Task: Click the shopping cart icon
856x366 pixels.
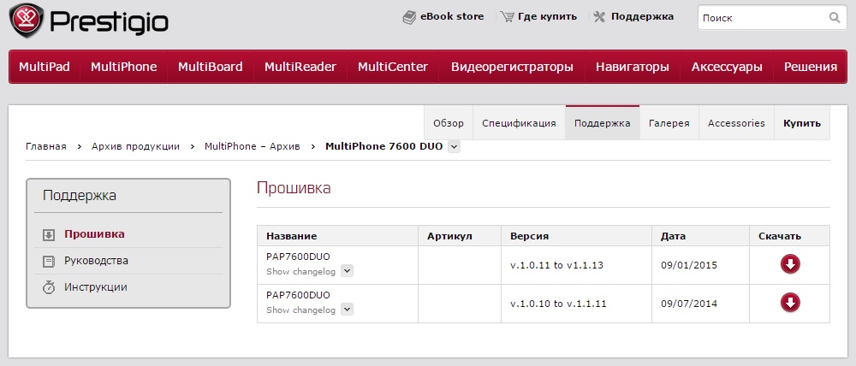Action: point(508,17)
